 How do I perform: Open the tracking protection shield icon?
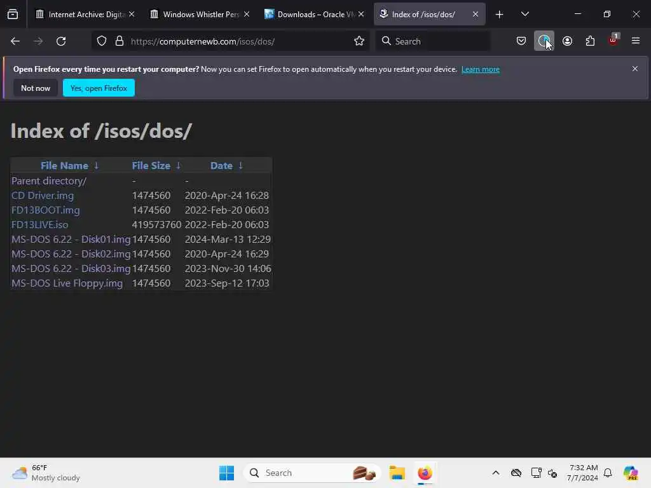[x=102, y=41]
